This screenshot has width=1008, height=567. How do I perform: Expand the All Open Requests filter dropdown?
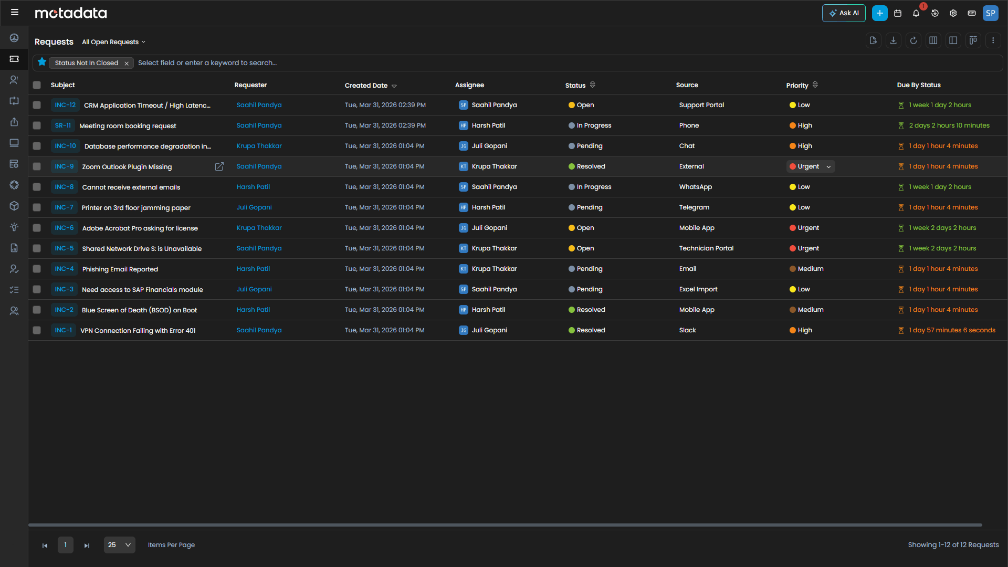(113, 42)
